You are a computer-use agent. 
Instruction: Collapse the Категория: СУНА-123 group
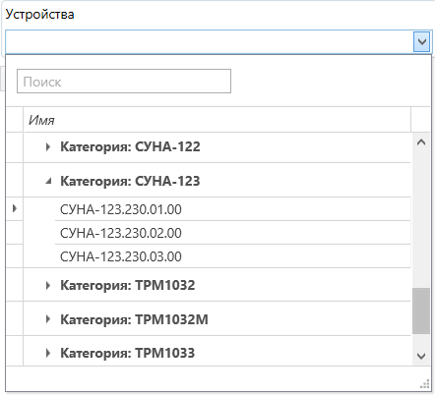(x=48, y=181)
